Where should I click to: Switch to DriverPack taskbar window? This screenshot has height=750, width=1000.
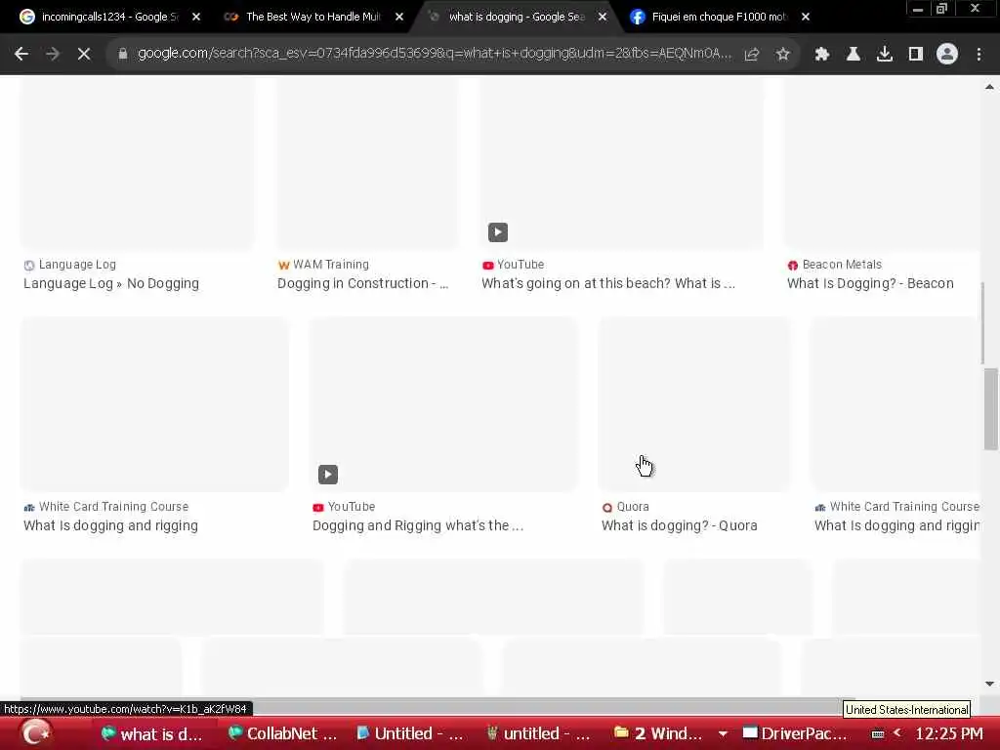click(x=795, y=734)
